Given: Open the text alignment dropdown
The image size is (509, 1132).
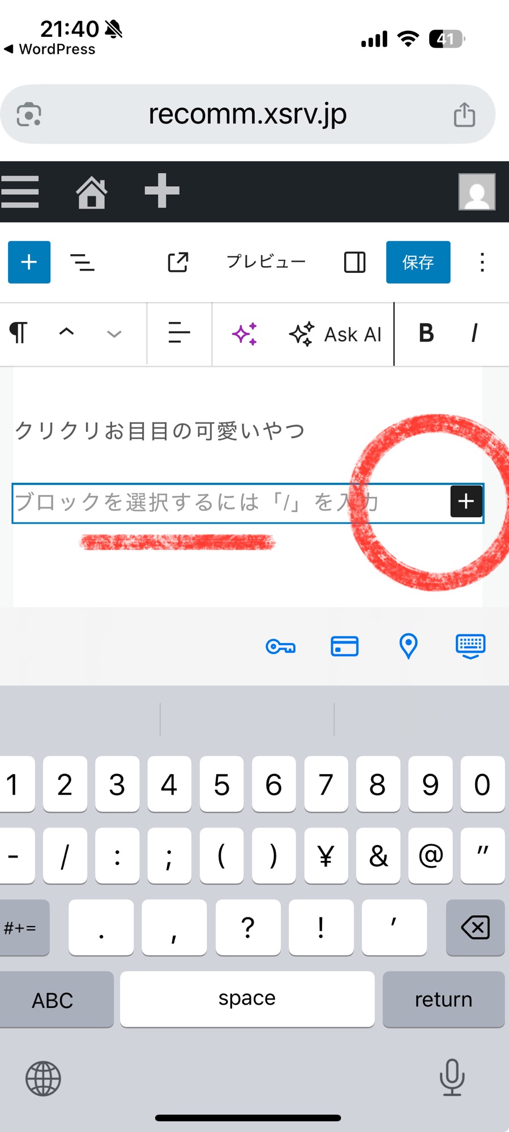Looking at the screenshot, I should [179, 333].
